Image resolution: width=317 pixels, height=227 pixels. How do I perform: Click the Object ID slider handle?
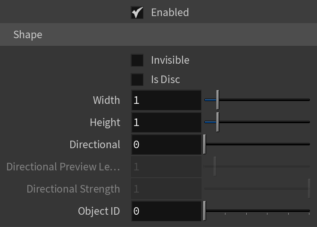[x=205, y=211]
